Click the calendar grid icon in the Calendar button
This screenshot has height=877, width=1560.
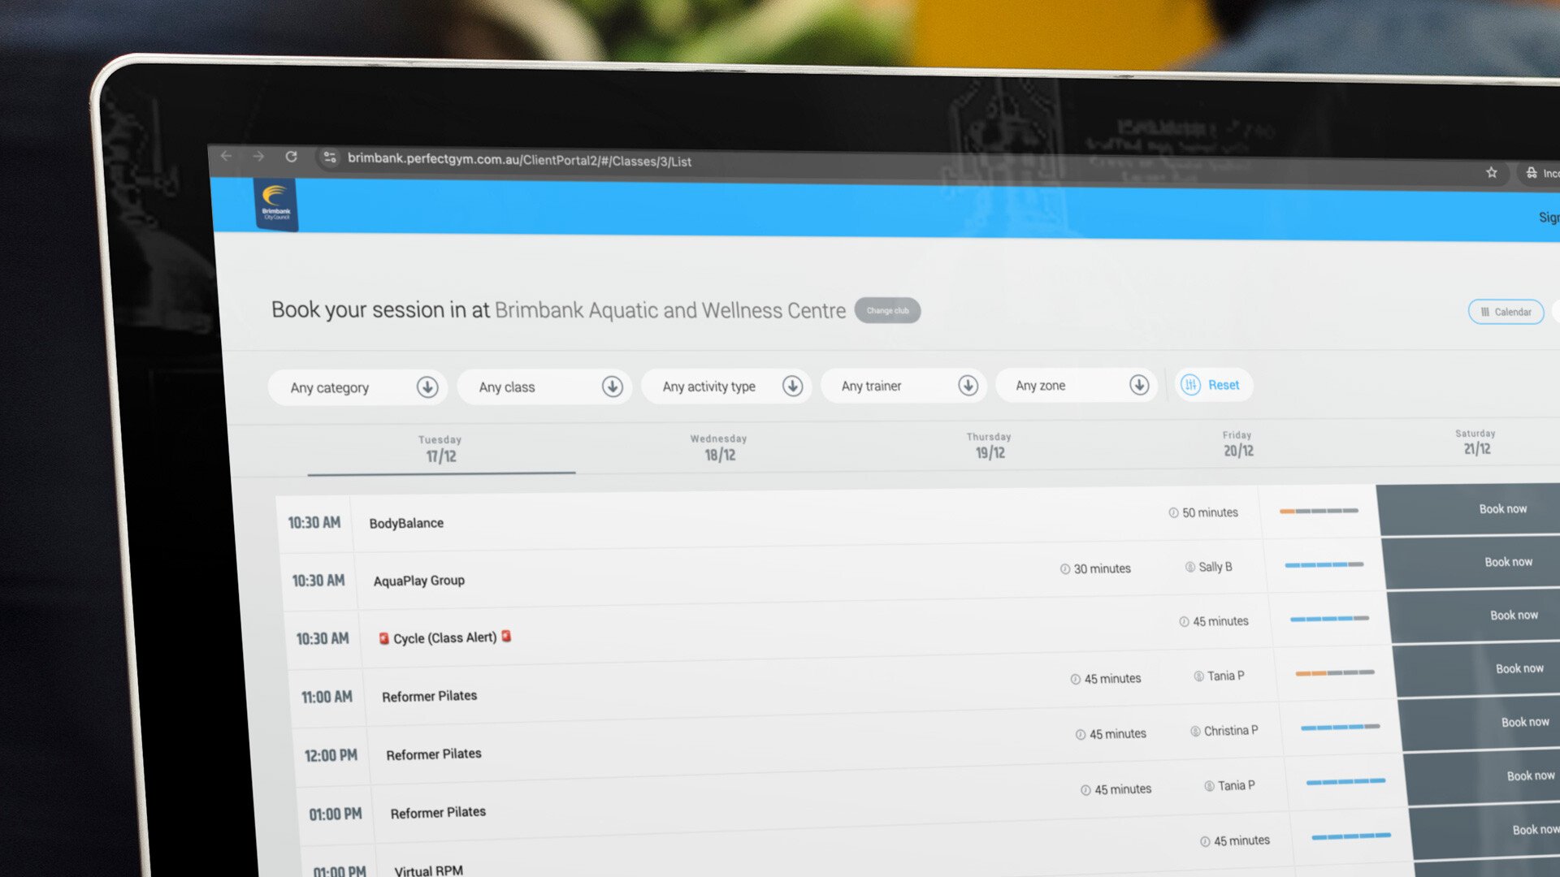(1484, 311)
